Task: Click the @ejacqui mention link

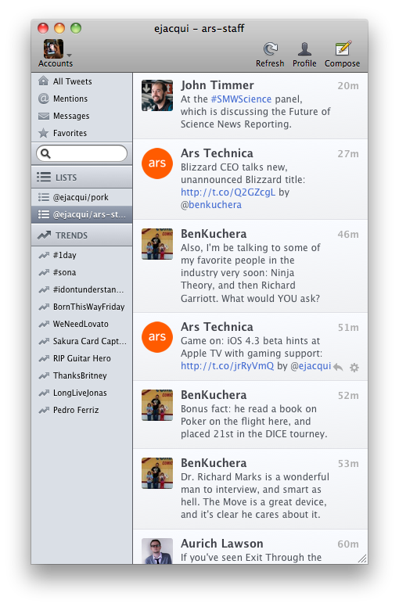Action: pos(311,366)
